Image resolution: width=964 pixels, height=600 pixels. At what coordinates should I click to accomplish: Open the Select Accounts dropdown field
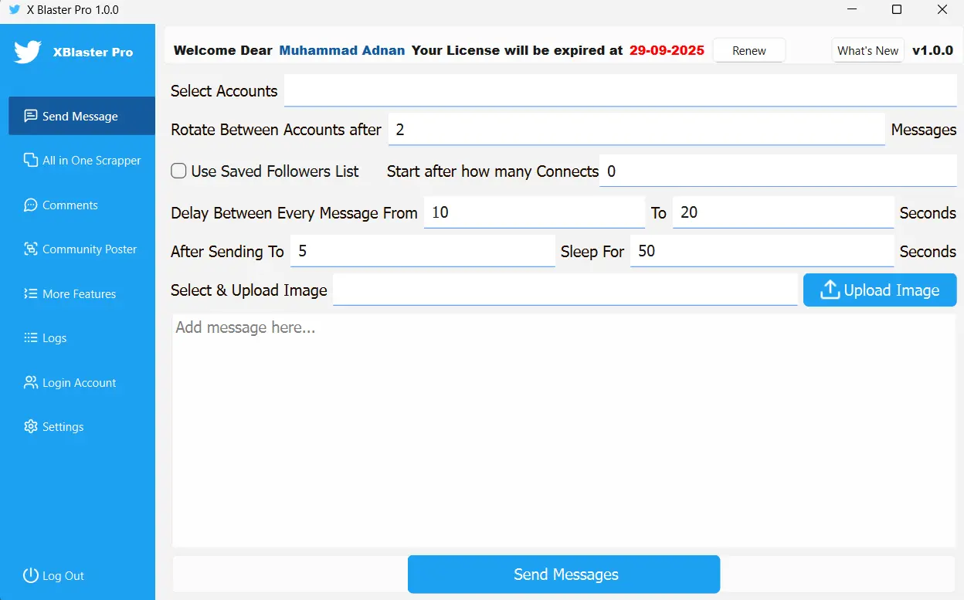pyautogui.click(x=619, y=90)
